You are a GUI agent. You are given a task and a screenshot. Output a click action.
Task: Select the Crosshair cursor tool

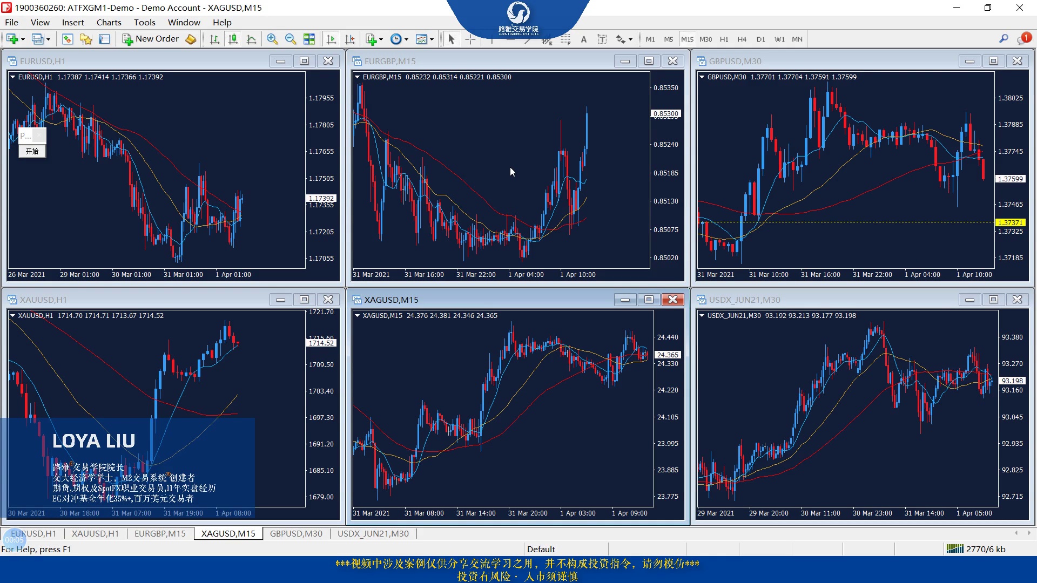click(470, 39)
